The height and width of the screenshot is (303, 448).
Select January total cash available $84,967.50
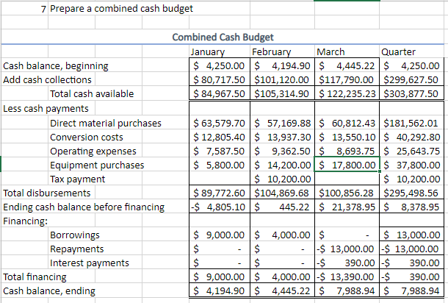pos(220,94)
